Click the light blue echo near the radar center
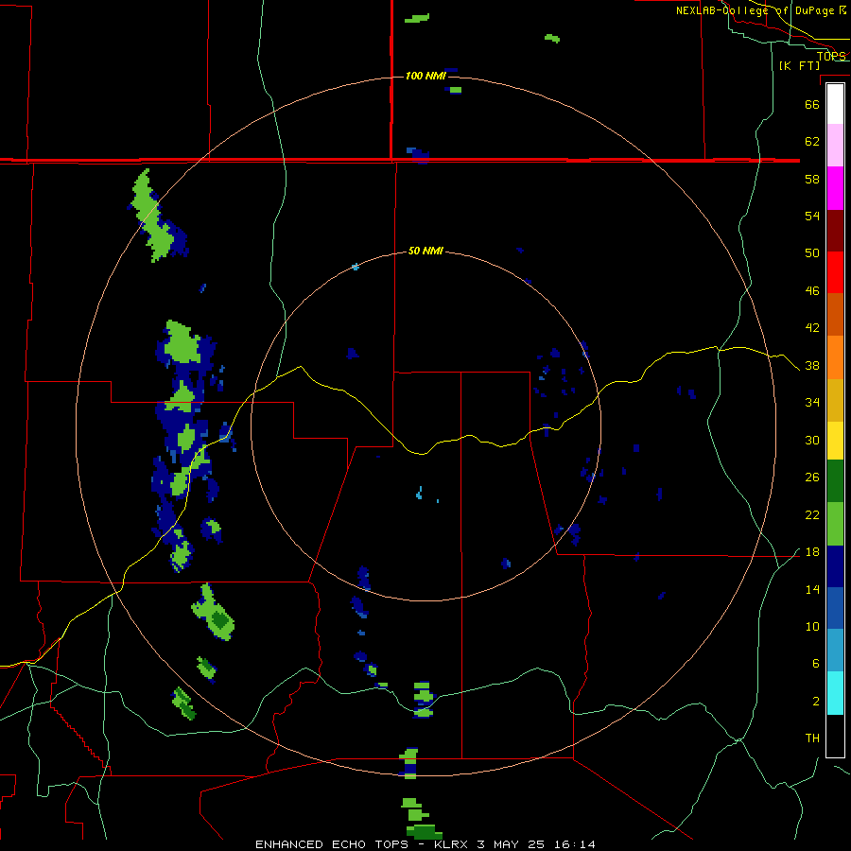Screen dimensions: 851x851 pos(420,493)
